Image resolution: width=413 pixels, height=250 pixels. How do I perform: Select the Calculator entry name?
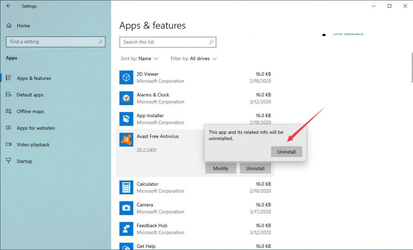coord(147,184)
